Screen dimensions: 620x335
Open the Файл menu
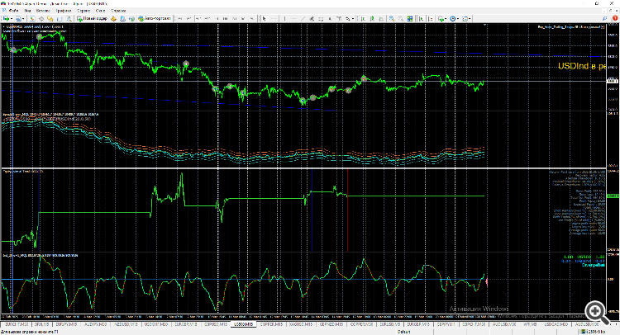[x=13, y=11]
